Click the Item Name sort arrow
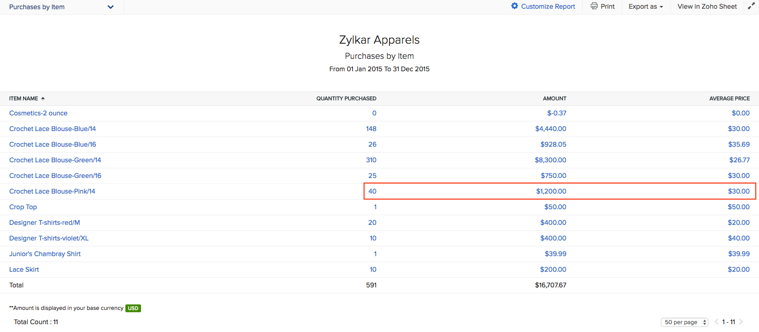This screenshot has width=759, height=332. (x=43, y=98)
